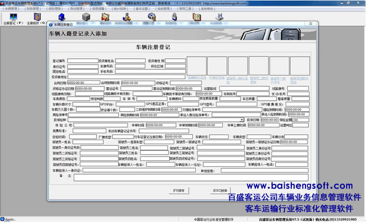
Task: Click the gray cube toolbar icon
Action: coord(86,17)
